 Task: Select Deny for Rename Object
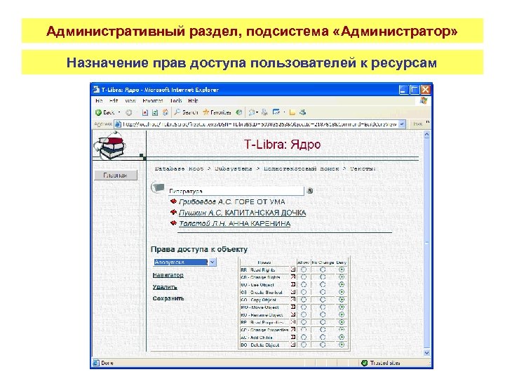342,314
